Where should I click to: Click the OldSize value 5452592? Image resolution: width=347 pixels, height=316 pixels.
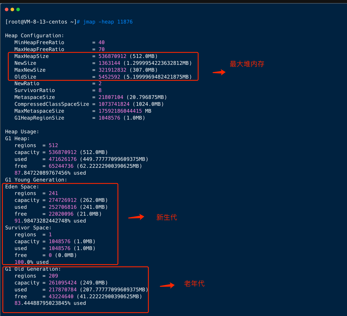pyautogui.click(x=109, y=77)
